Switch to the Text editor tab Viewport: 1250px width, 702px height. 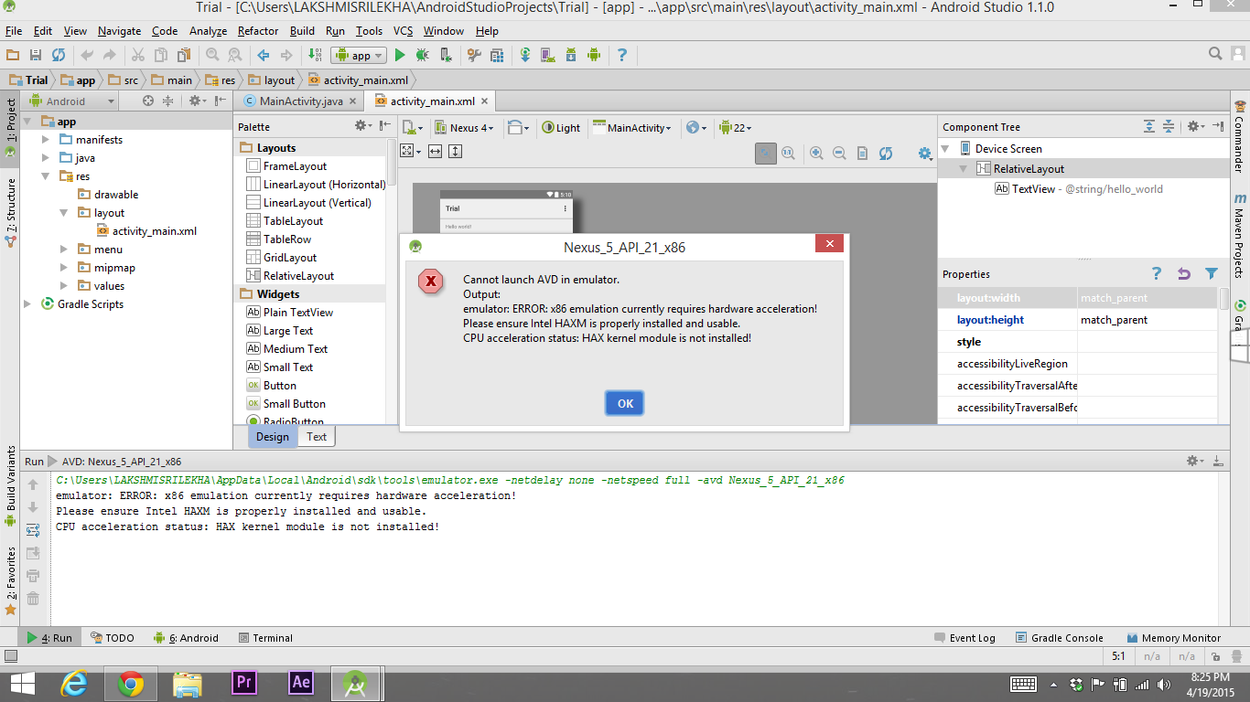click(x=317, y=437)
